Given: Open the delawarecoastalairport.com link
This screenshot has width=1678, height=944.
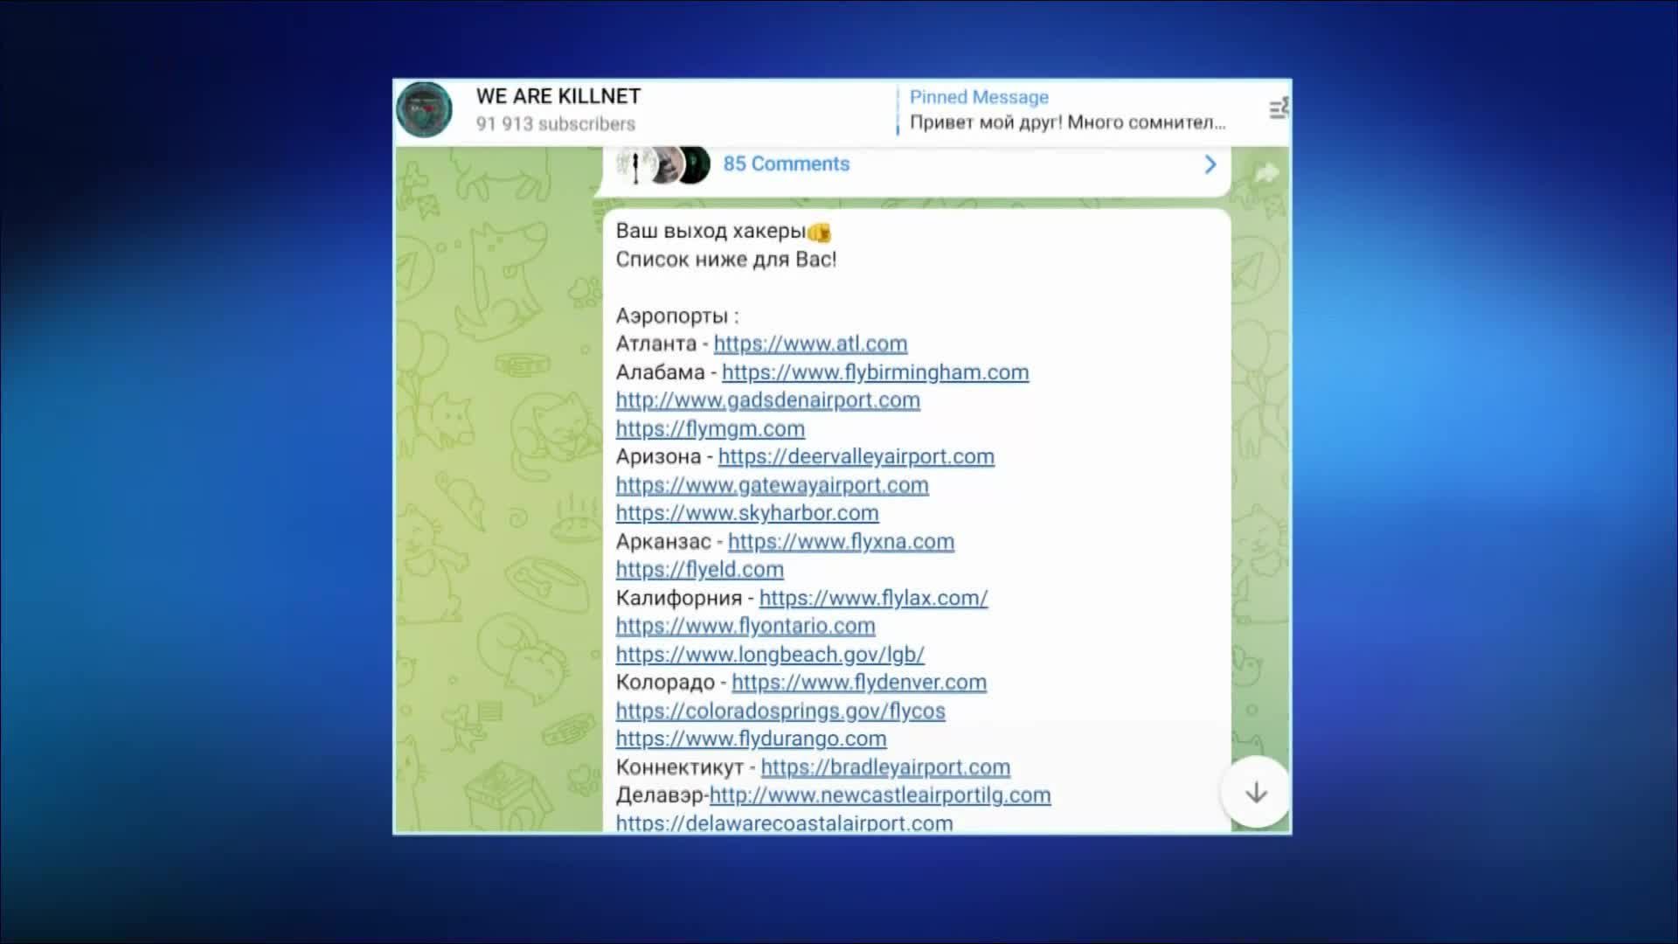Looking at the screenshot, I should pos(784,823).
